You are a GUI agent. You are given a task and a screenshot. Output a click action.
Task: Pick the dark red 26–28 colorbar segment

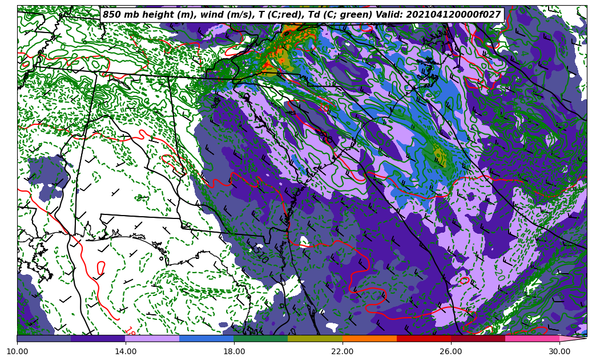tap(478, 338)
